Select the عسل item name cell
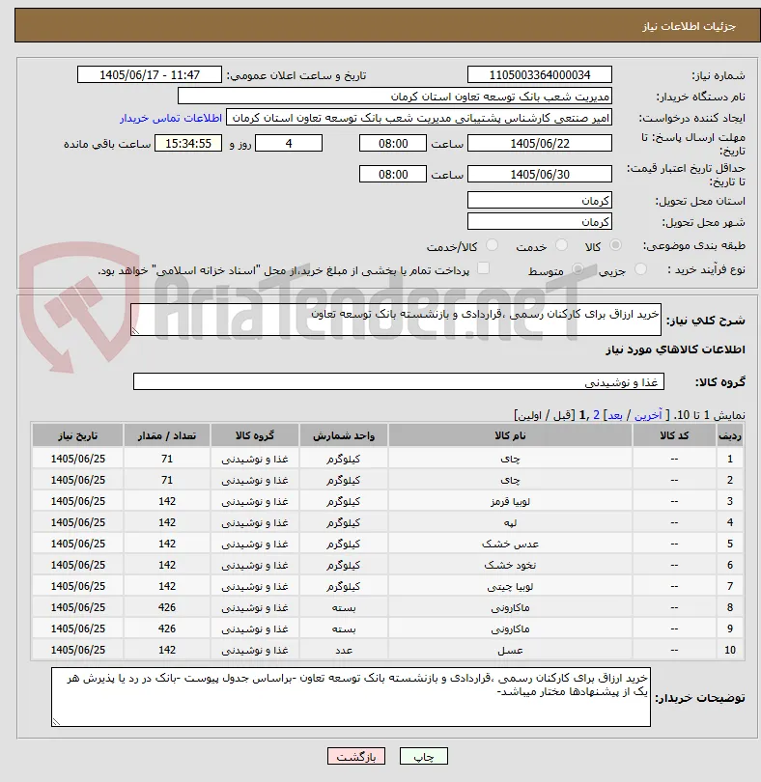The height and width of the screenshot is (782, 761). click(510, 650)
